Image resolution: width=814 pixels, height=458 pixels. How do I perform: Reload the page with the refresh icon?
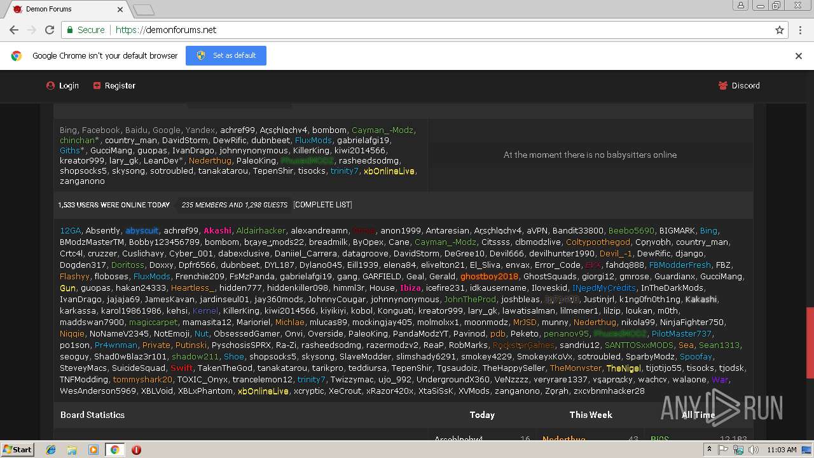coord(50,30)
